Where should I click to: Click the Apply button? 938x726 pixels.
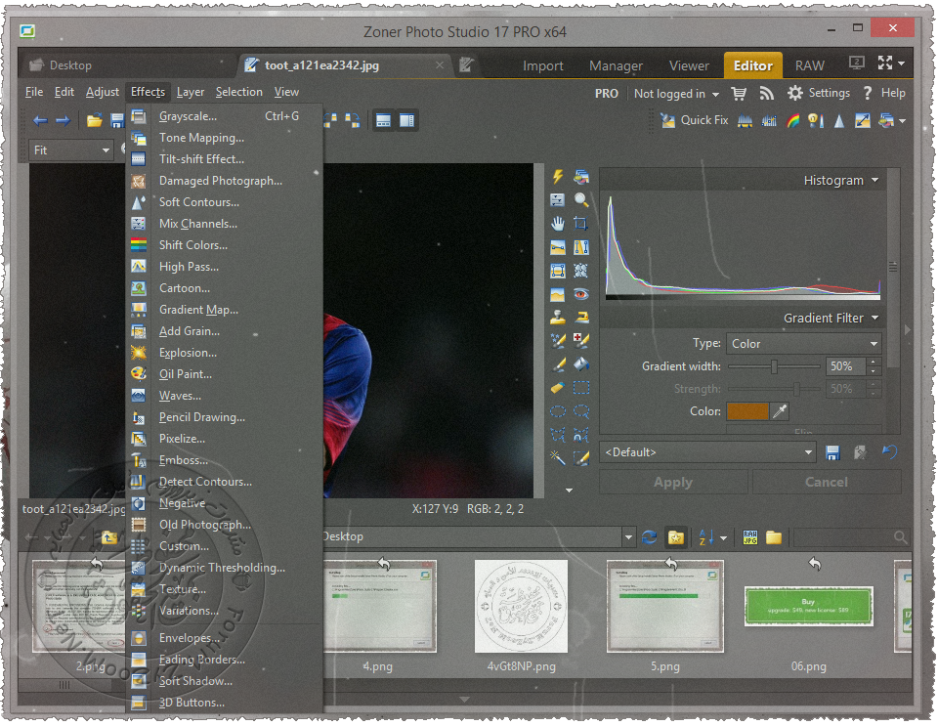pyautogui.click(x=673, y=482)
